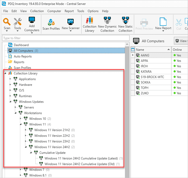The width and height of the screenshot is (188, 178).
Task: Expand the Servers node
Action: tap(16, 107)
